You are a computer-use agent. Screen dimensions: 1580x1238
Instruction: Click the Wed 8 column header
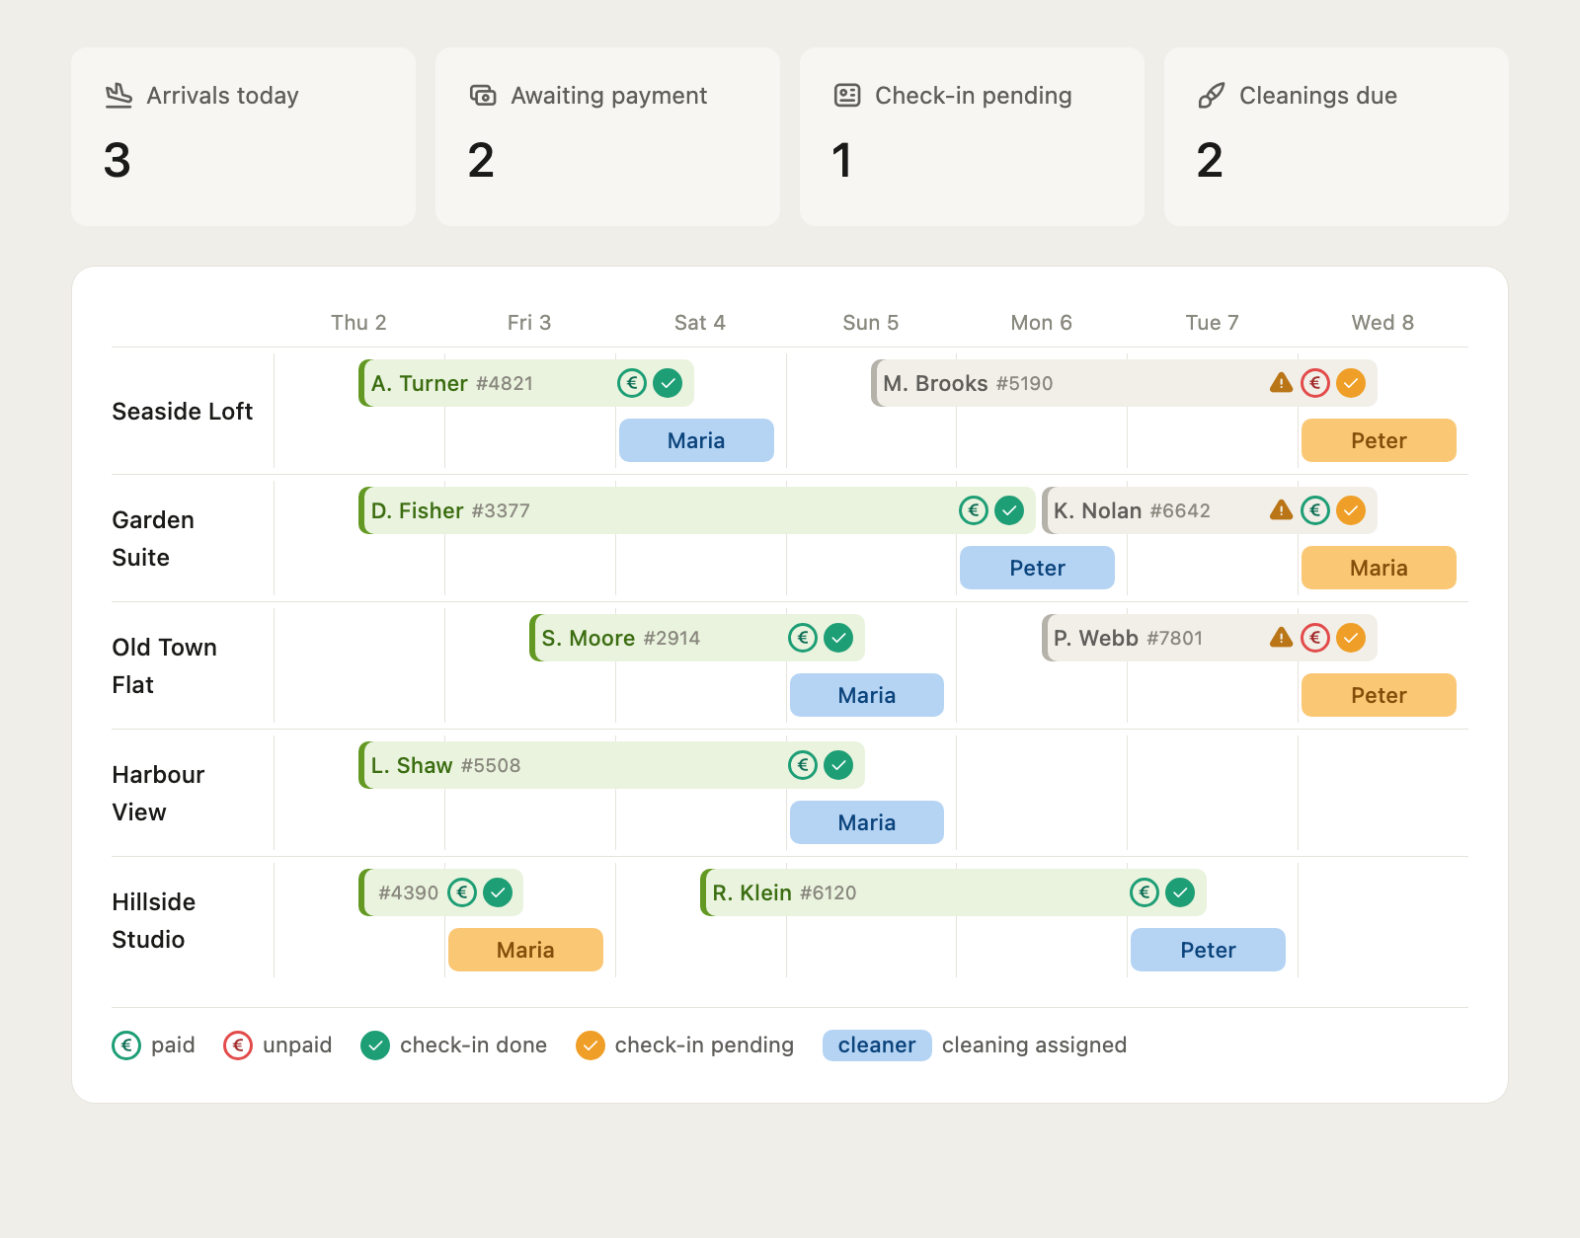click(1382, 323)
